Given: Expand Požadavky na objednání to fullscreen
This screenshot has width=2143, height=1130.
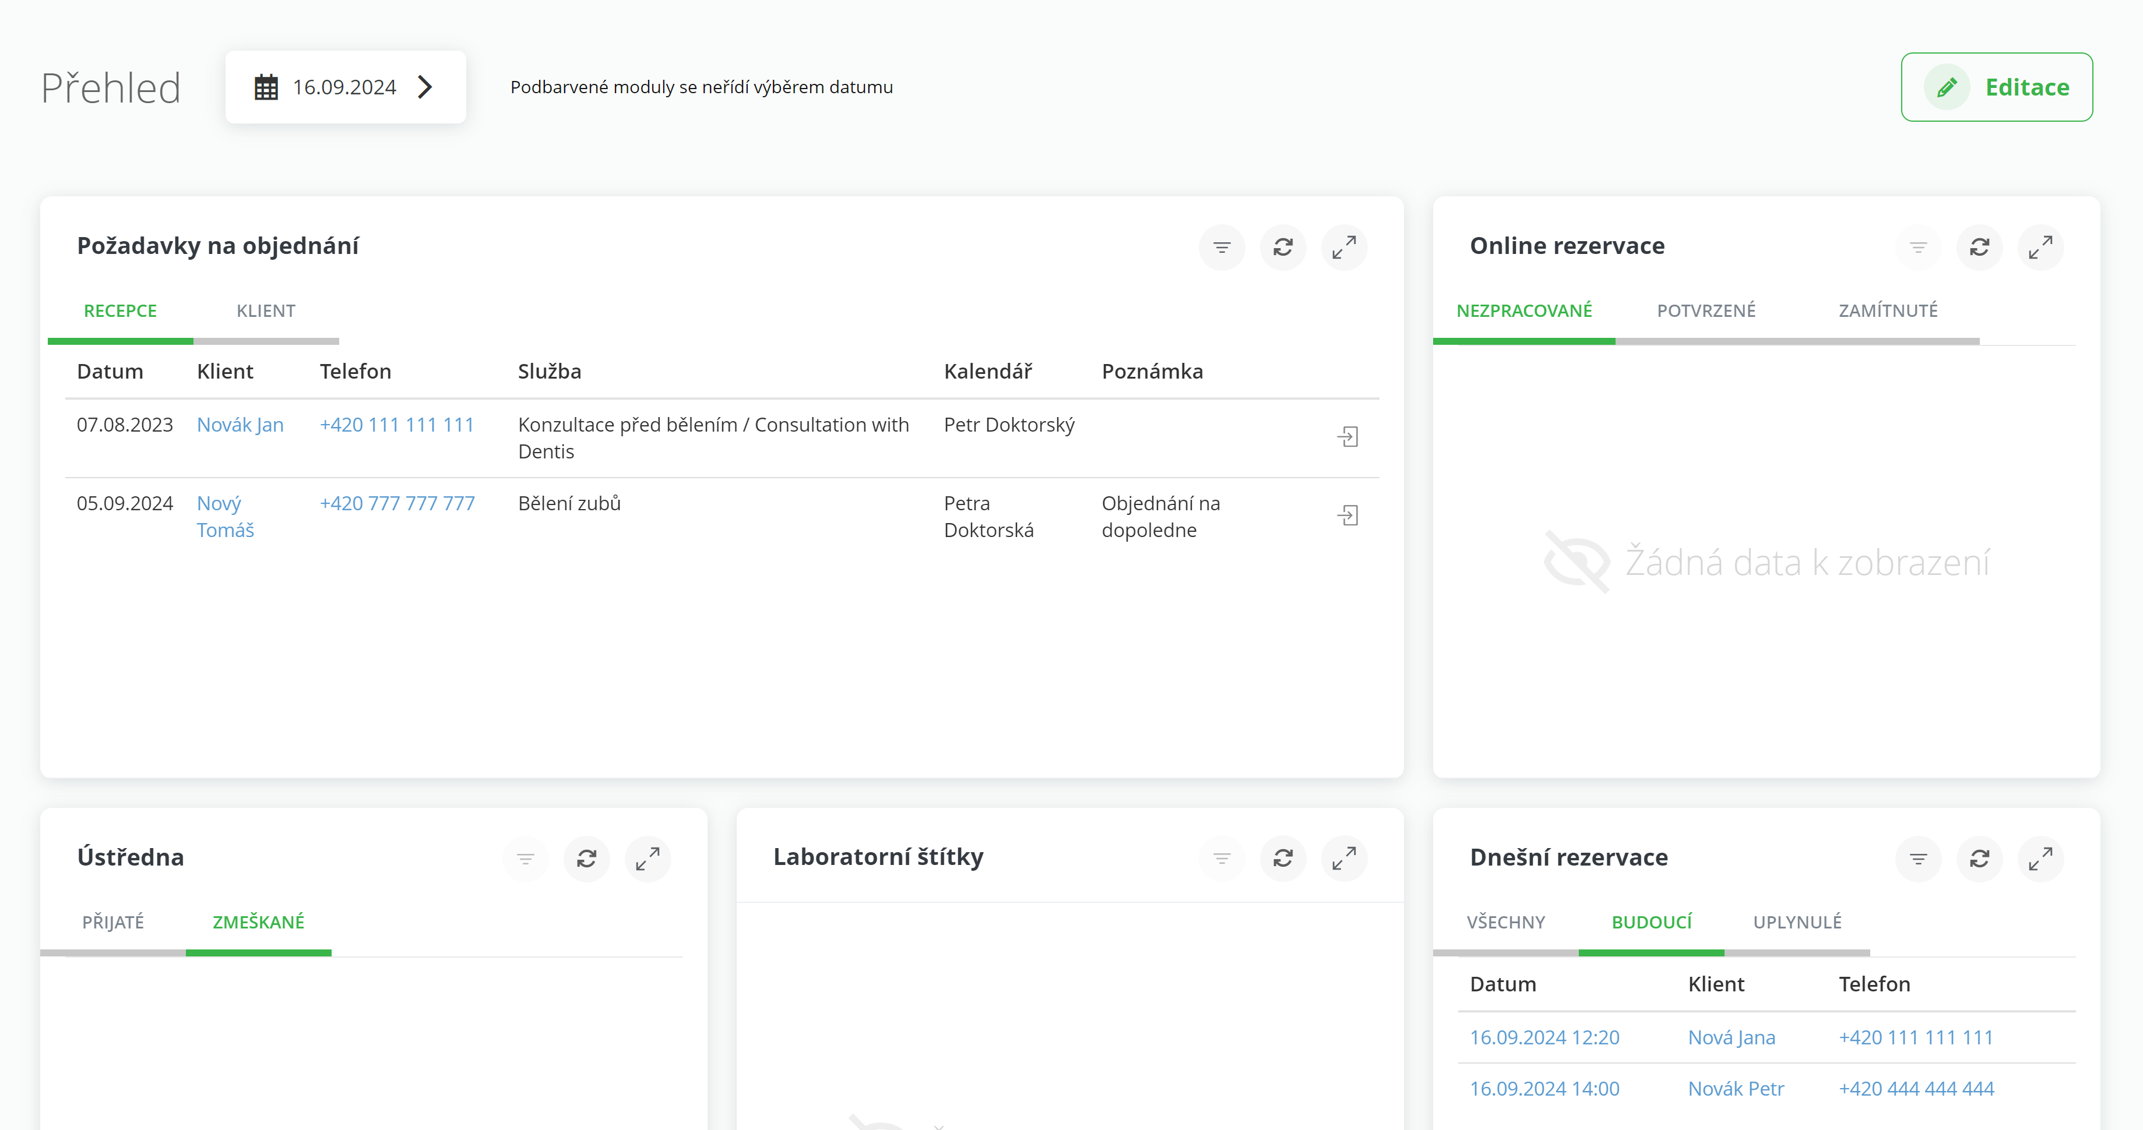Looking at the screenshot, I should point(1343,247).
